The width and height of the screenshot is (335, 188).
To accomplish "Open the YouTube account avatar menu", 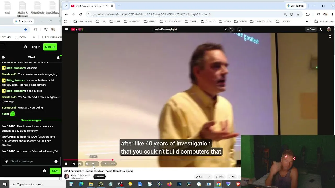I will coord(329,29).
